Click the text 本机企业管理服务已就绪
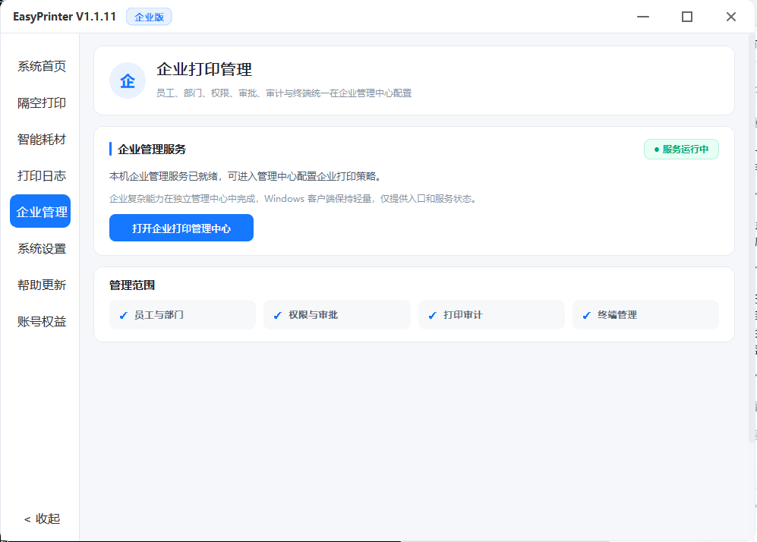Viewport: 757px width, 542px height. tap(164, 176)
